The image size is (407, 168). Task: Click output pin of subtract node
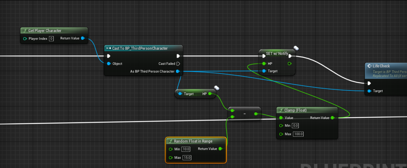point(256,113)
